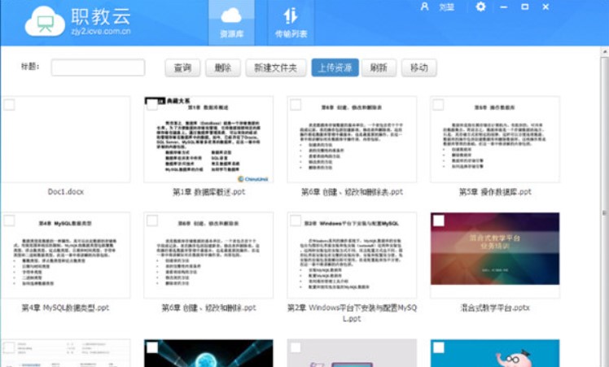Click the 刷新 button
The height and width of the screenshot is (367, 609).
[x=379, y=68]
